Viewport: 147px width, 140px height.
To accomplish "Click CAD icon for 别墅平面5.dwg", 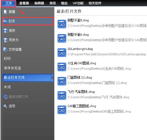I will click(62, 24).
